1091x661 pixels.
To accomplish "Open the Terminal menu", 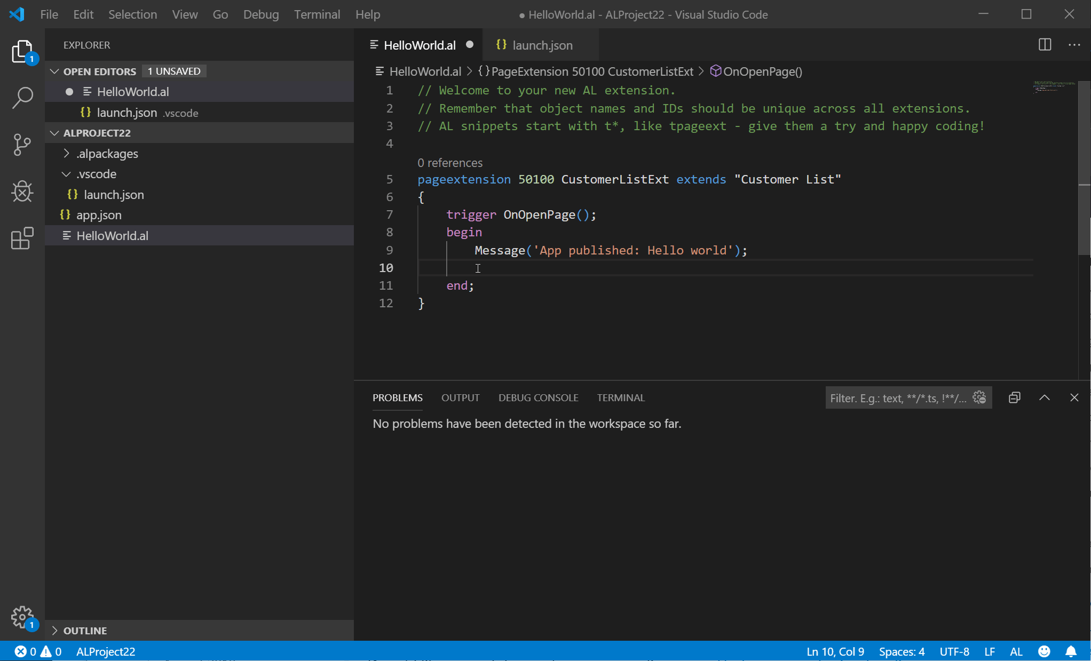I will [x=317, y=14].
